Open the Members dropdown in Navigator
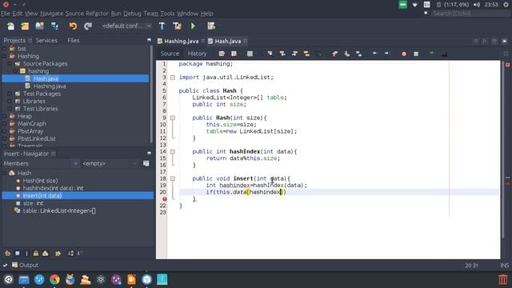 coord(41,163)
